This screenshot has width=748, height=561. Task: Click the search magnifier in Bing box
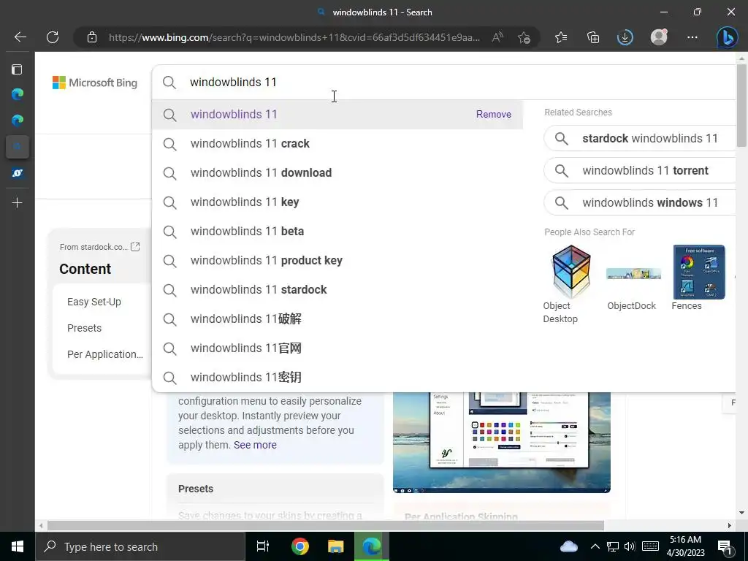[x=169, y=82]
